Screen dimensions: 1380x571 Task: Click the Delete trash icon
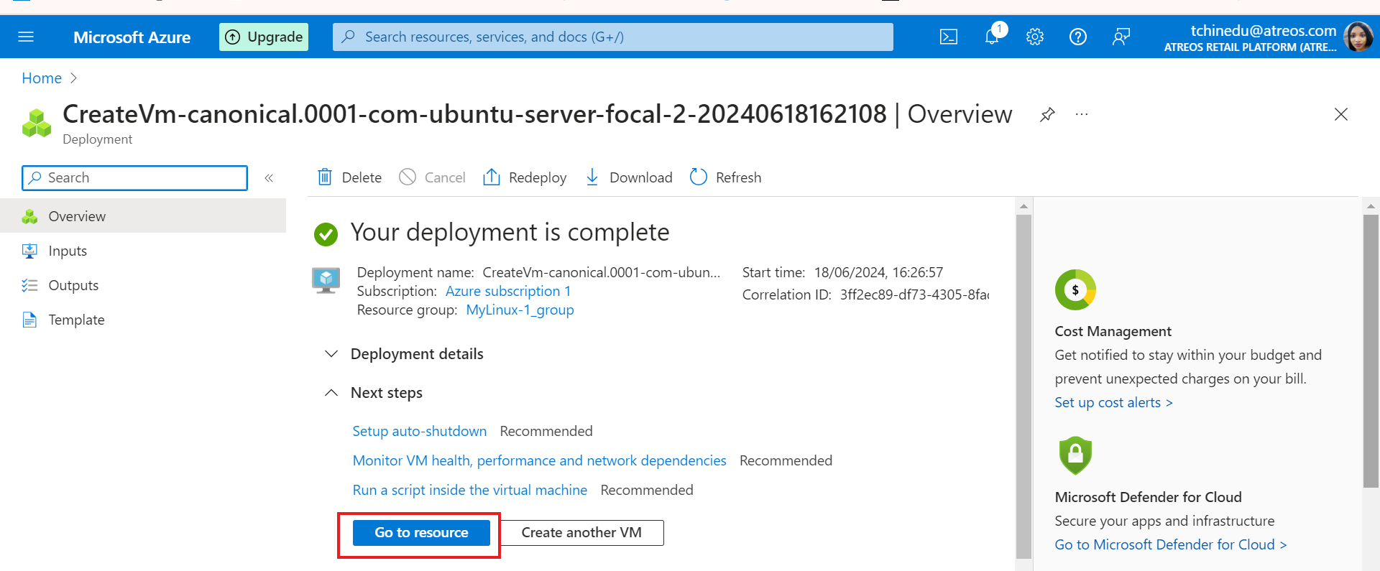coord(325,177)
